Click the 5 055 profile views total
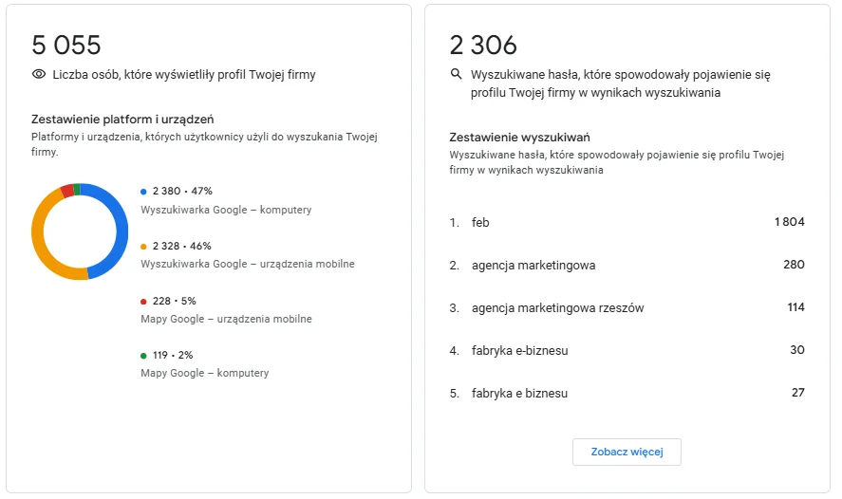The height and width of the screenshot is (499, 842). point(66,46)
